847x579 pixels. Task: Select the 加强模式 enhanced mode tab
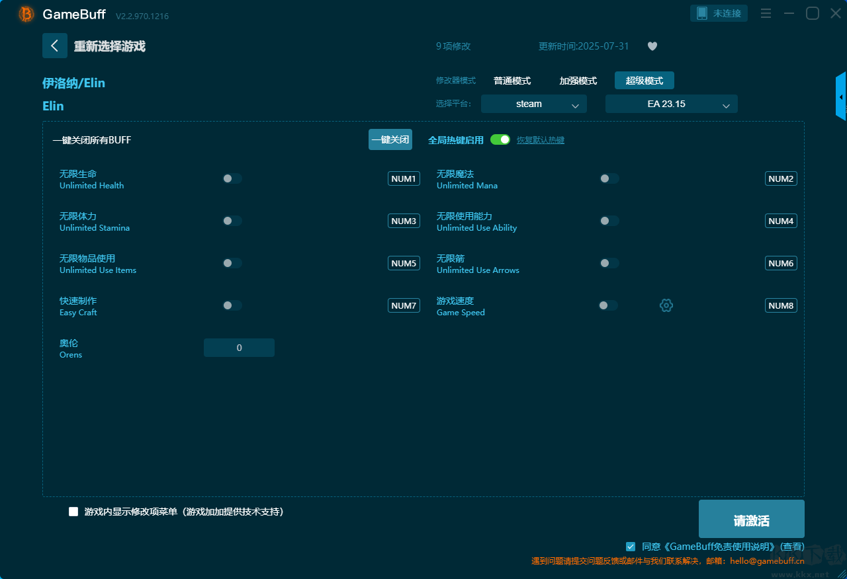(x=578, y=81)
